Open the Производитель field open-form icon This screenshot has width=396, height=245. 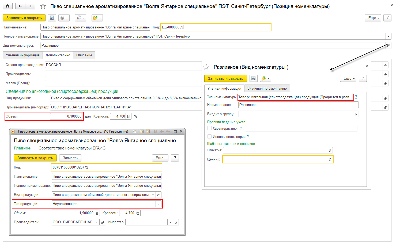[386, 74]
